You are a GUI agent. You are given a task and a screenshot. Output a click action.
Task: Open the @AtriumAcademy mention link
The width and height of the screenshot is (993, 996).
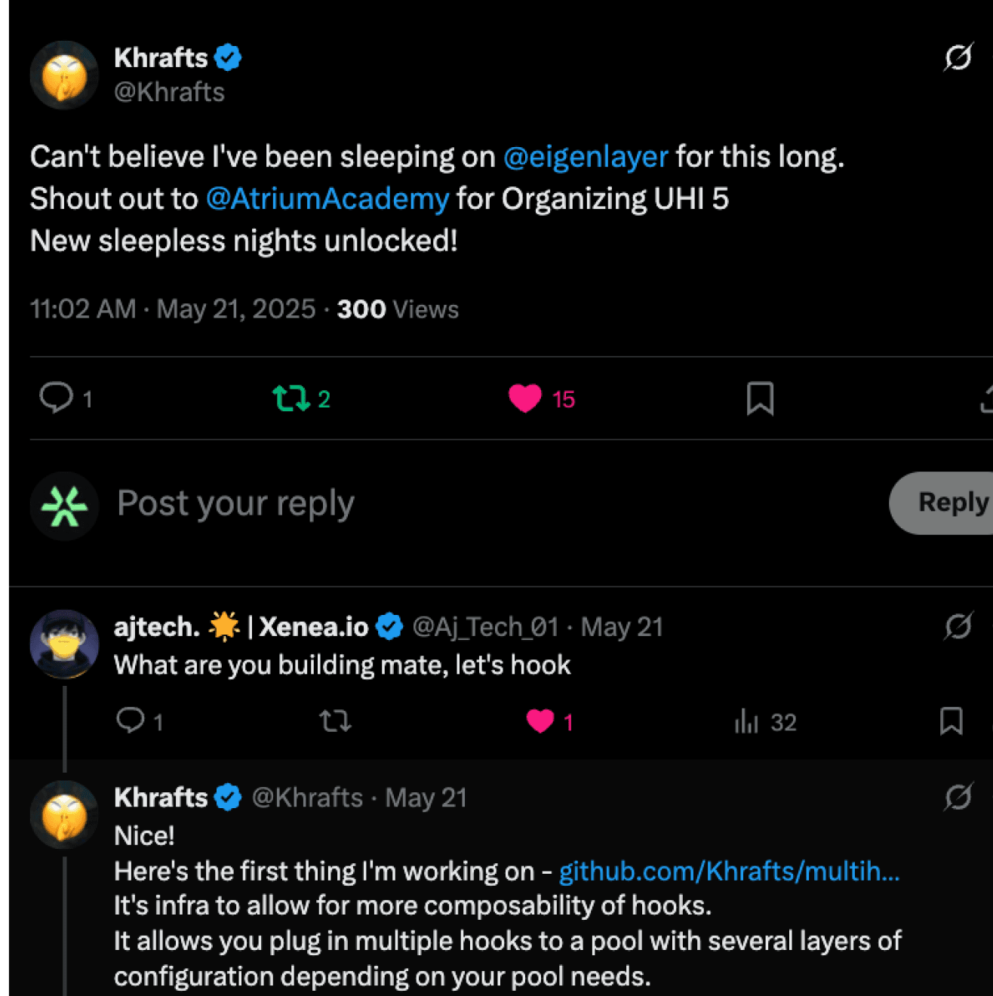tap(327, 199)
